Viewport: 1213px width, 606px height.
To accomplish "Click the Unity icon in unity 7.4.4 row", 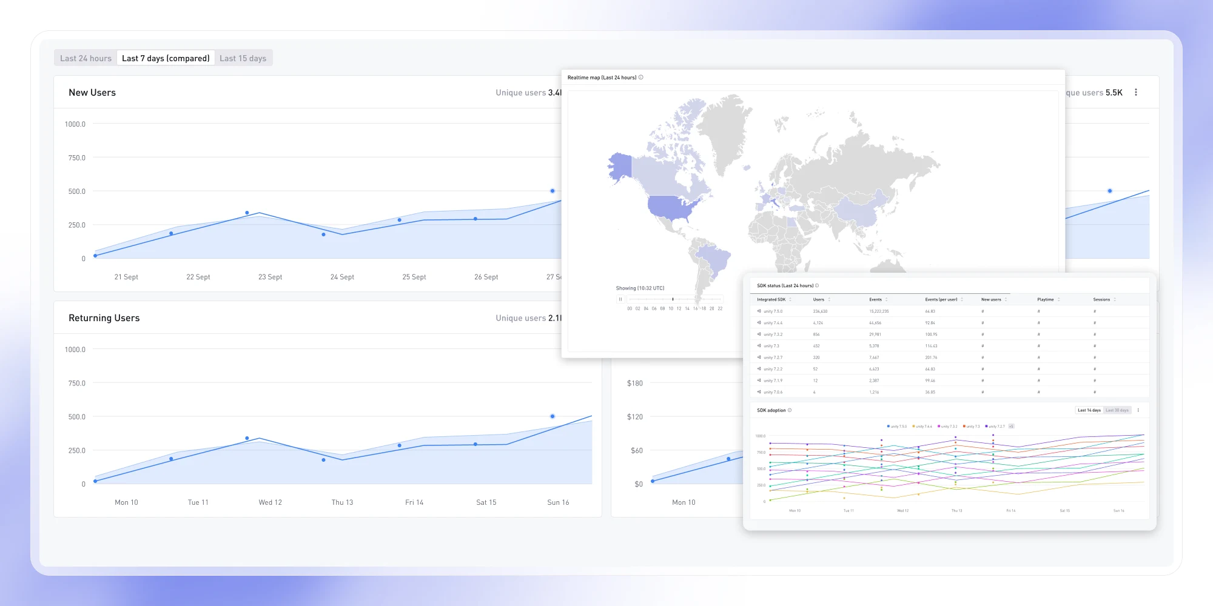I will [x=759, y=322].
